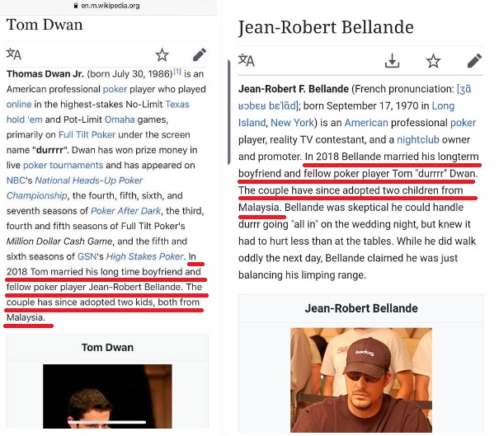
Task: Follow the 'Poker After Dark' link
Action: point(126,211)
